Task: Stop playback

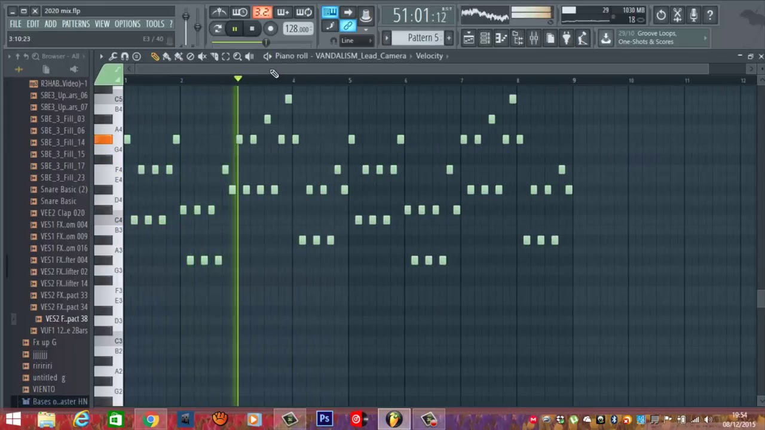Action: pos(252,29)
